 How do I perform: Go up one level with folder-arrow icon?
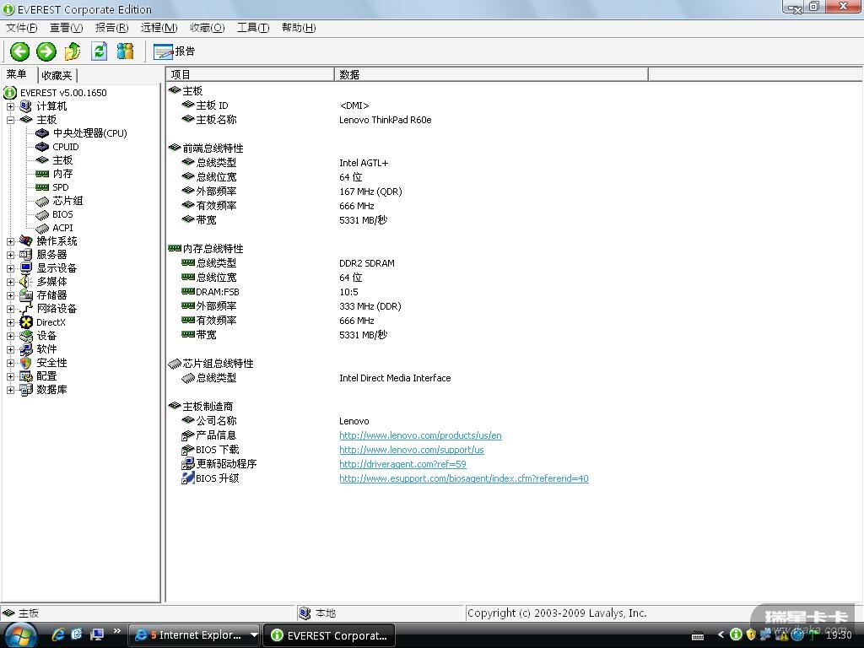pyautogui.click(x=73, y=51)
